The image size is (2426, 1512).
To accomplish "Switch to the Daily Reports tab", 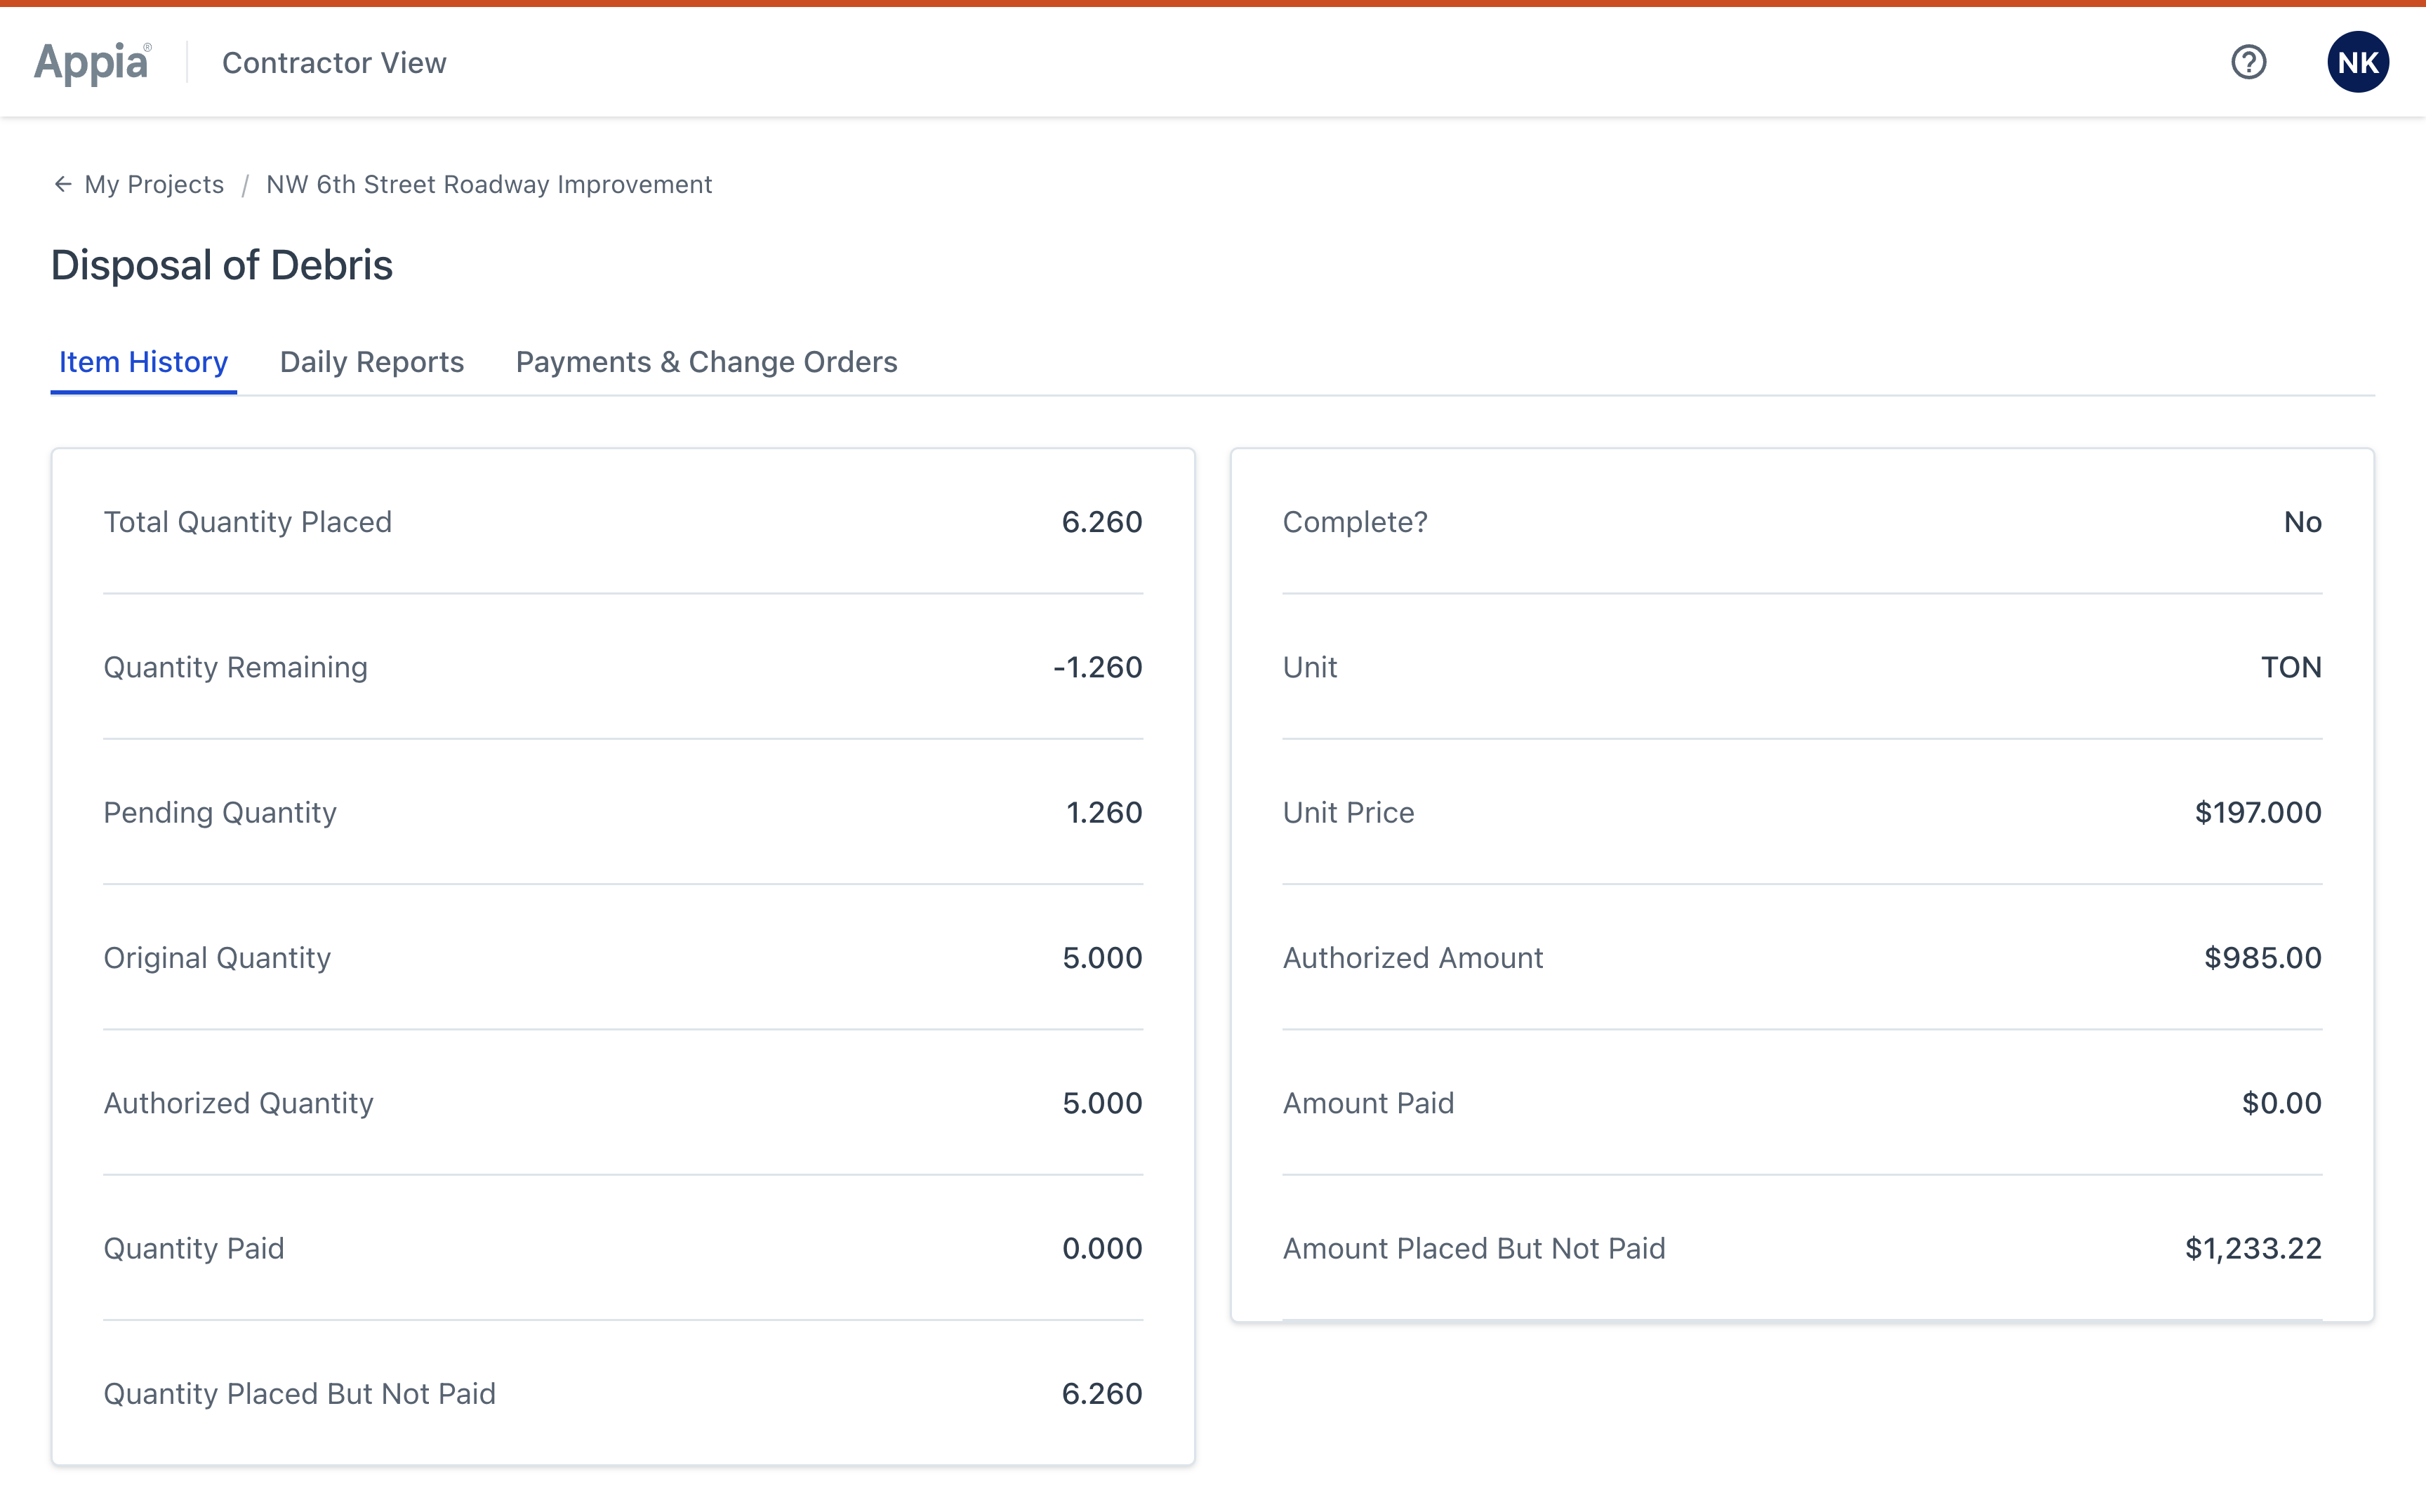I will tap(372, 362).
